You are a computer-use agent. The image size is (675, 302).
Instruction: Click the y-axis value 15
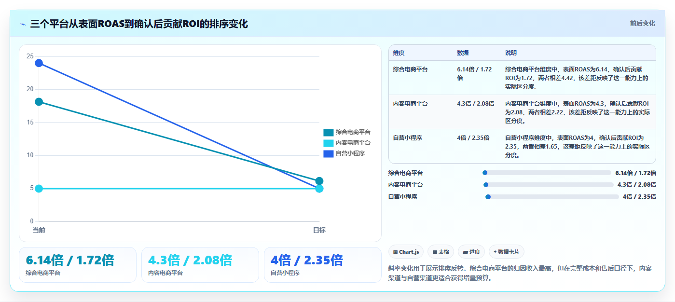(30, 123)
